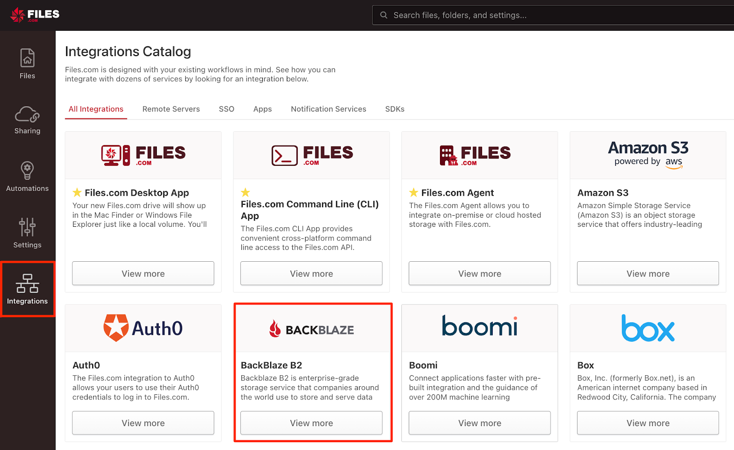View more about Box

(648, 423)
